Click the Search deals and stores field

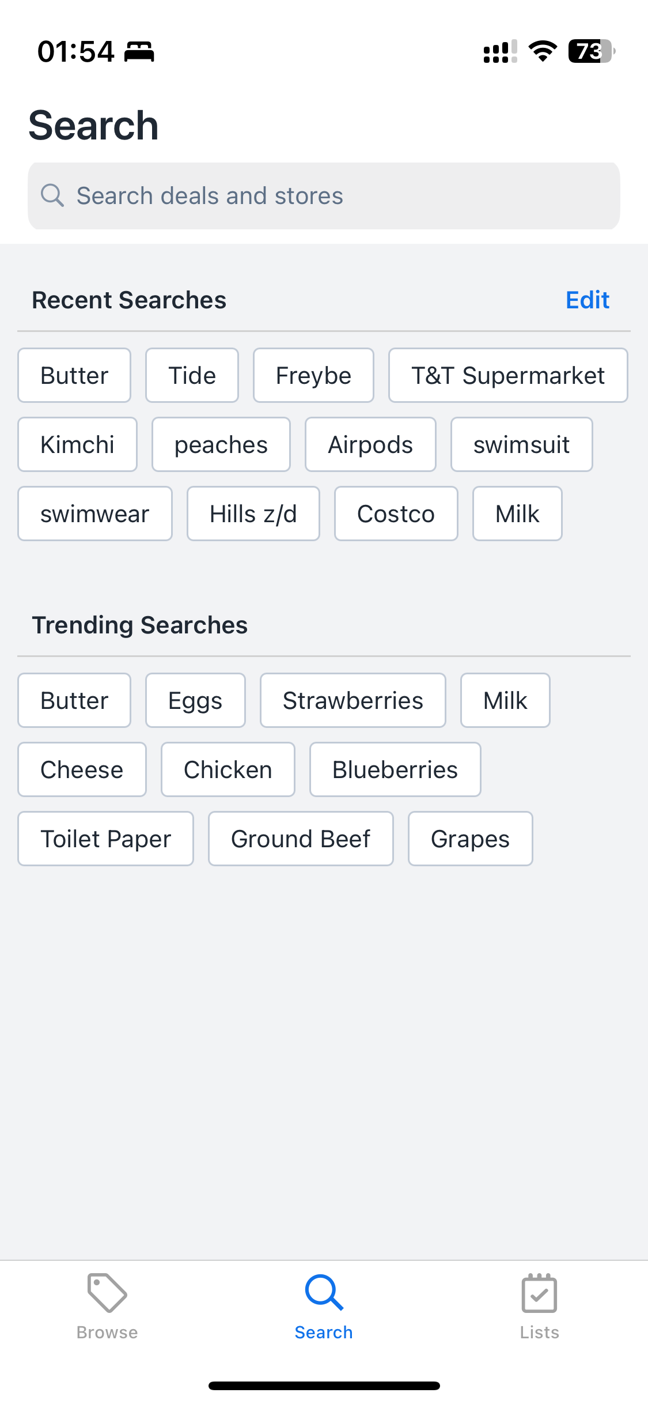pos(324,196)
